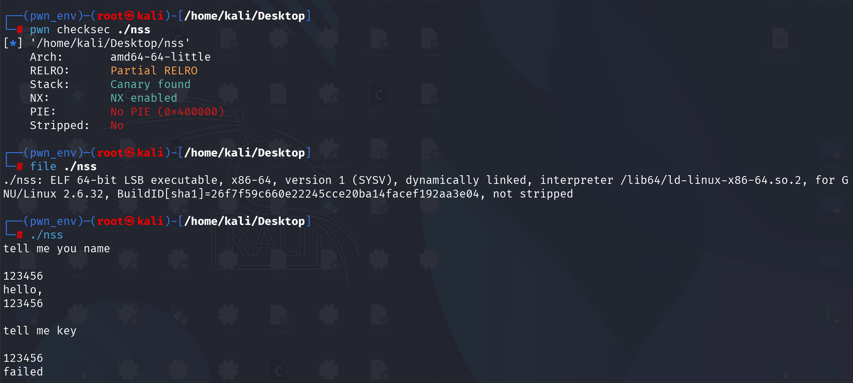This screenshot has height=383, width=853.
Task: Click the red # prompt before the ./nss execution
Action: point(20,235)
